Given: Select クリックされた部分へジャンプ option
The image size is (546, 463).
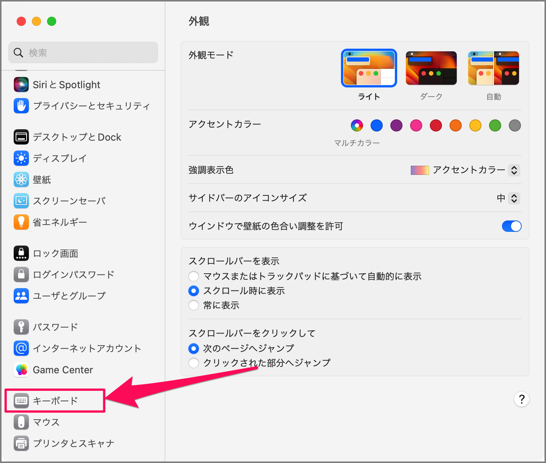Looking at the screenshot, I should 194,363.
